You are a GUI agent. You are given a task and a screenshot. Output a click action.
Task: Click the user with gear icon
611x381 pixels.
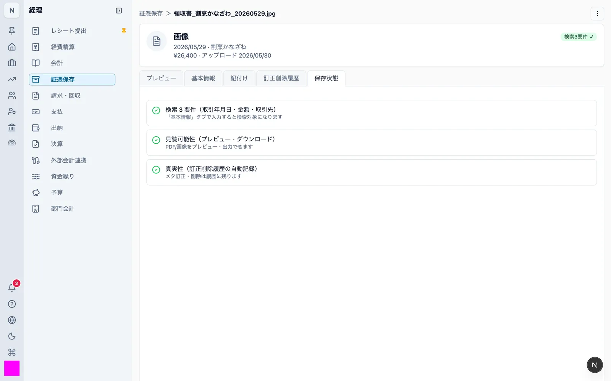point(12,111)
